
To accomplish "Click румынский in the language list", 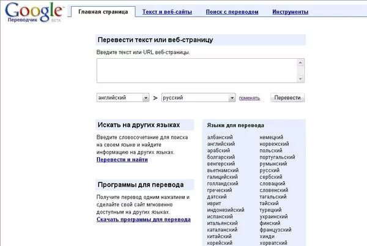I will tap(273, 163).
